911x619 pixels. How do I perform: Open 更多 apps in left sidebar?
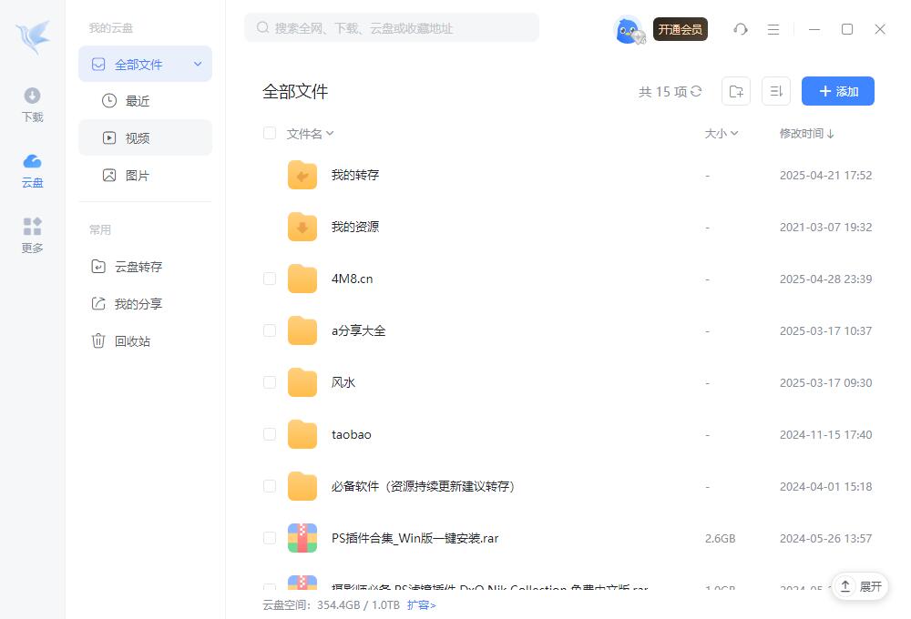(x=32, y=235)
